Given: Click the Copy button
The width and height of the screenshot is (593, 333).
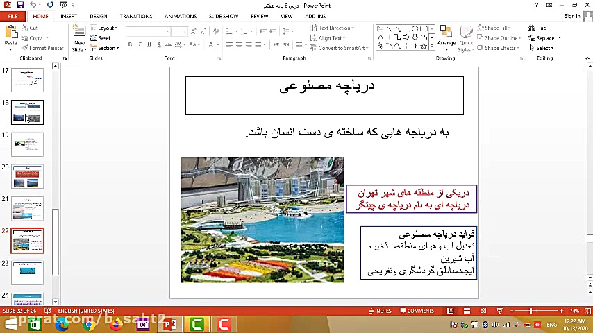Looking at the screenshot, I should click(32, 38).
